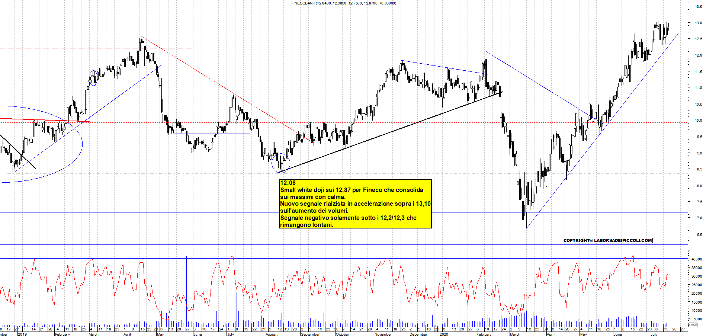The height and width of the screenshot is (336, 703).
Task: Click the December month label
Action: click(418, 334)
